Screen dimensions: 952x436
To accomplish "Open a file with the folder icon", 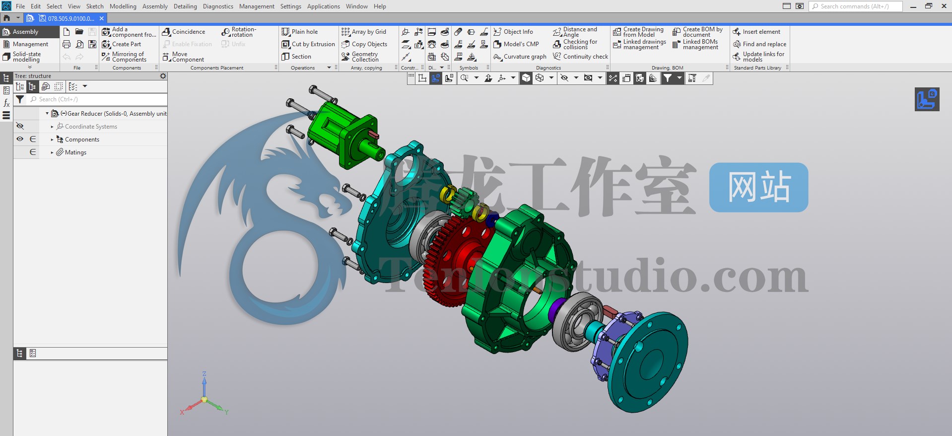I will pos(79,32).
